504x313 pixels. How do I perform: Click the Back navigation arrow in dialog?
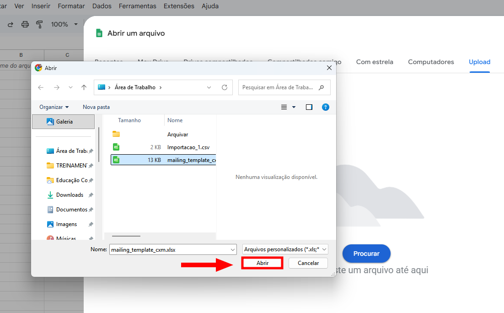(x=41, y=87)
